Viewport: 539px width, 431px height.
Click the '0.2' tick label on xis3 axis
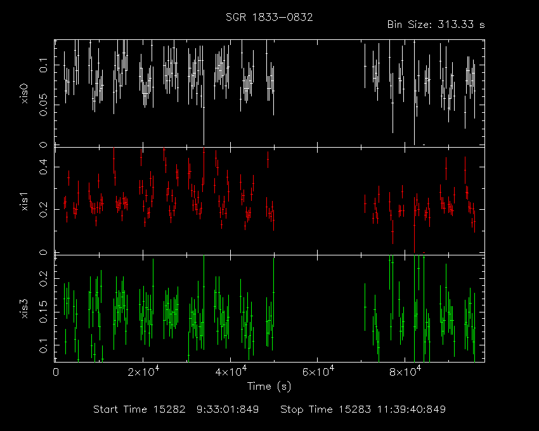click(x=43, y=279)
